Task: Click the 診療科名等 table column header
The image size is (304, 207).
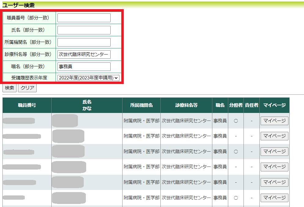Action: [x=186, y=105]
